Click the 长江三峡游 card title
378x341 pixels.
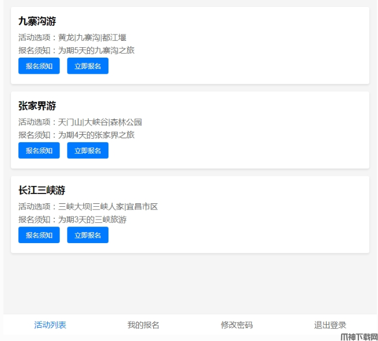pyautogui.click(x=41, y=190)
